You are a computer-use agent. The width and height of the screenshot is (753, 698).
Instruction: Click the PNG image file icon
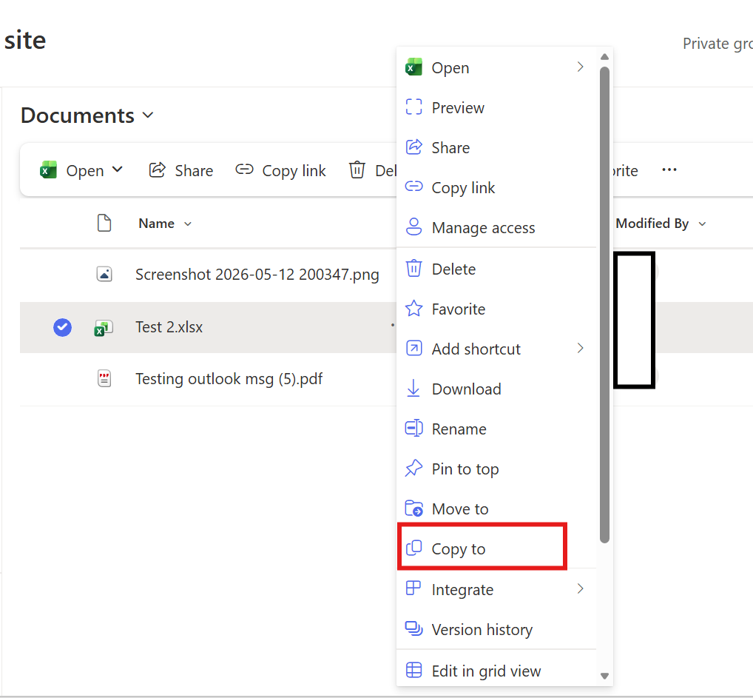click(104, 274)
